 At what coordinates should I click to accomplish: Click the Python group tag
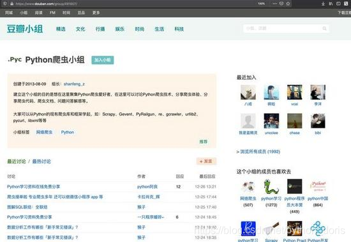(68, 132)
